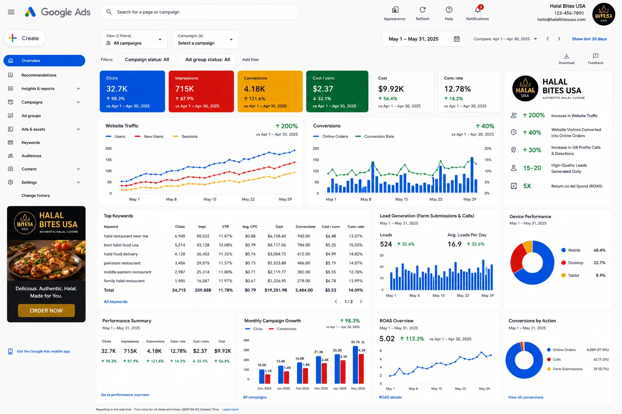Image resolution: width=622 pixels, height=414 pixels.
Task: Select Overview in the sidebar
Action: 44,61
